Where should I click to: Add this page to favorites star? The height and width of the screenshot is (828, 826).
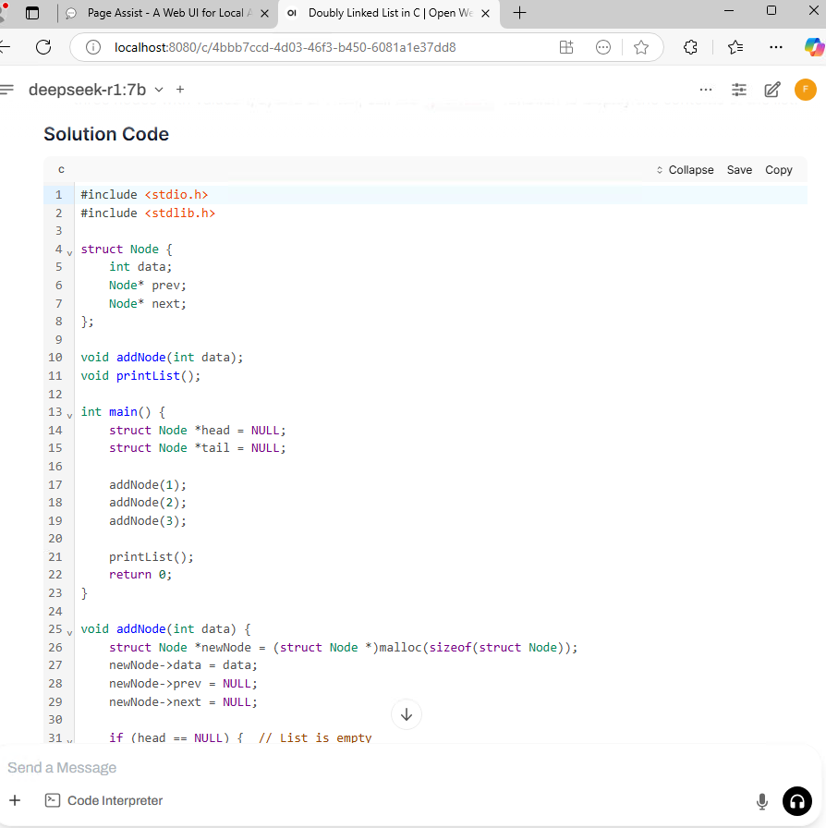[x=641, y=47]
